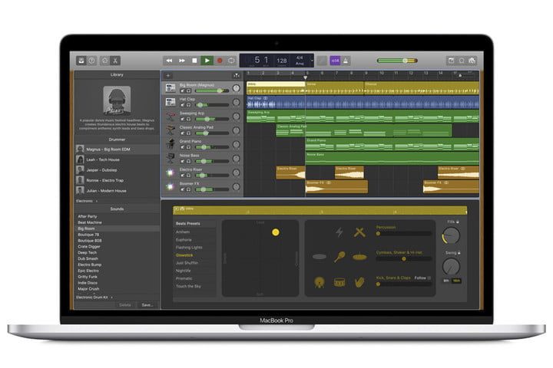Solo the Classic Analog Pad track
The width and height of the screenshot is (553, 368).
tap(189, 133)
